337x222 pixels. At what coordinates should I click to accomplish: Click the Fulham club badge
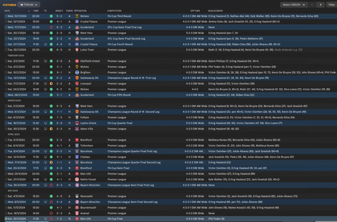click(x=77, y=117)
